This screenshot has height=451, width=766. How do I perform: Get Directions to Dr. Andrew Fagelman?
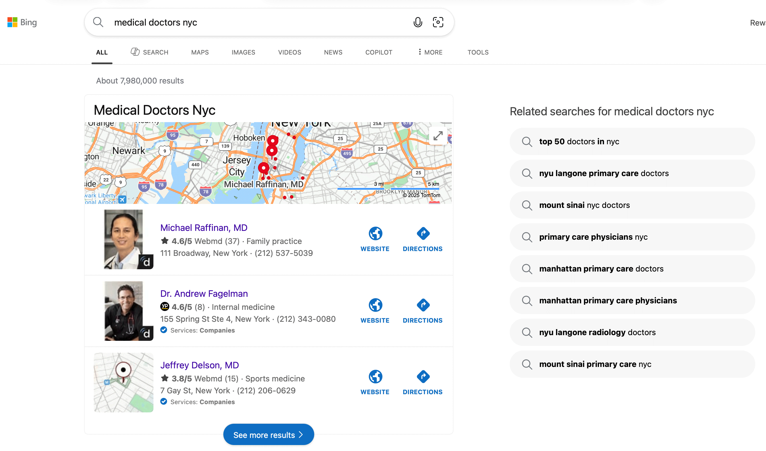(422, 305)
